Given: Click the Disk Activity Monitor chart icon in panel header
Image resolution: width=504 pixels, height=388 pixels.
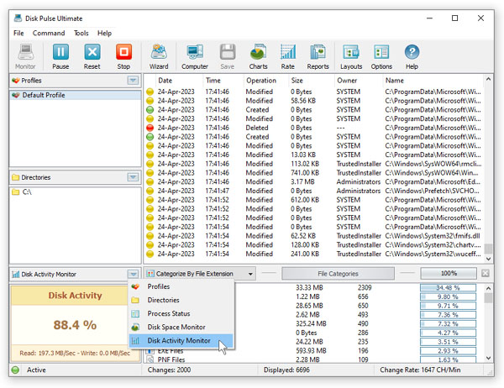Looking at the screenshot, I should [x=15, y=275].
